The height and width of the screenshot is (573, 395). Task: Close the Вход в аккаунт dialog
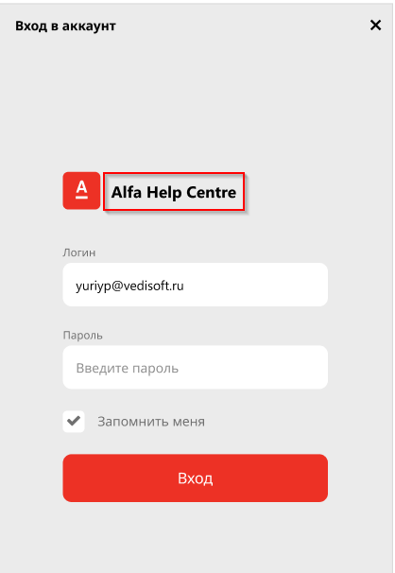point(375,26)
